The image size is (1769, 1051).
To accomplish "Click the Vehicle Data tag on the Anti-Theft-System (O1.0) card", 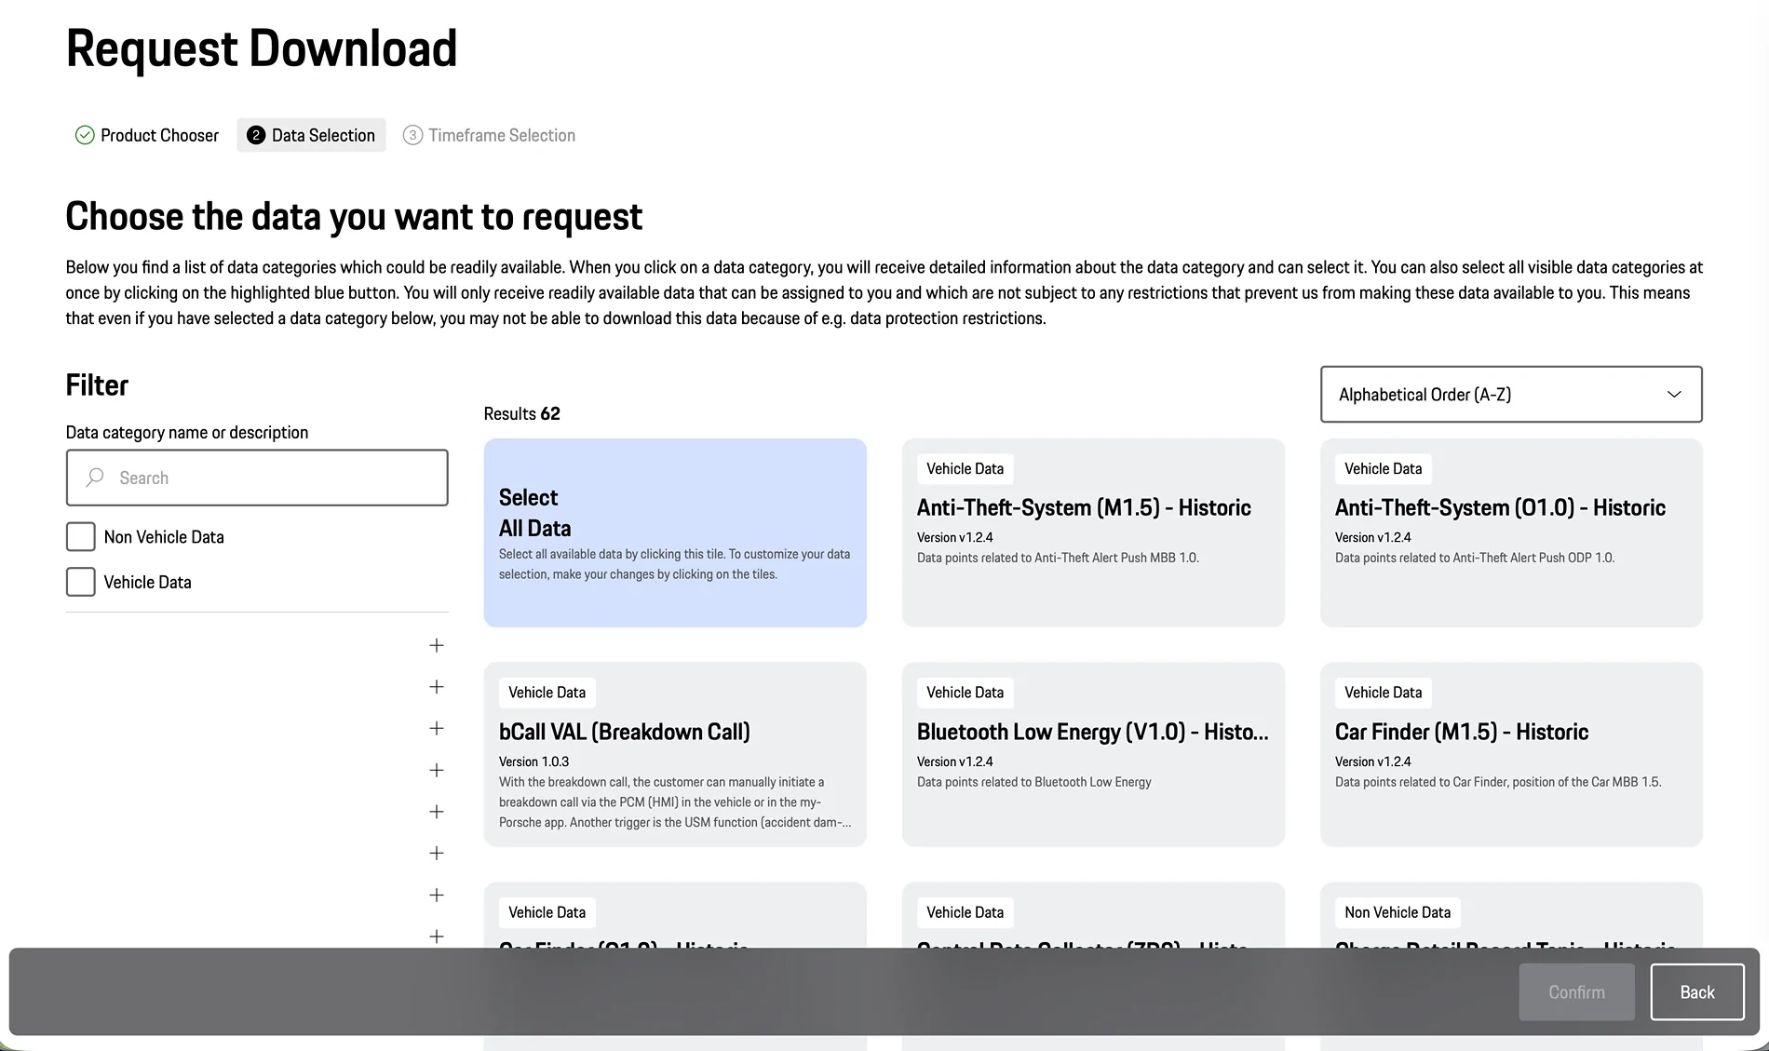I will (x=1384, y=469).
